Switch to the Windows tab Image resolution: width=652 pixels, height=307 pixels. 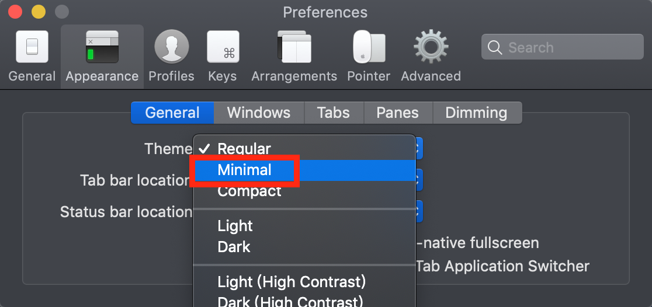(x=259, y=113)
